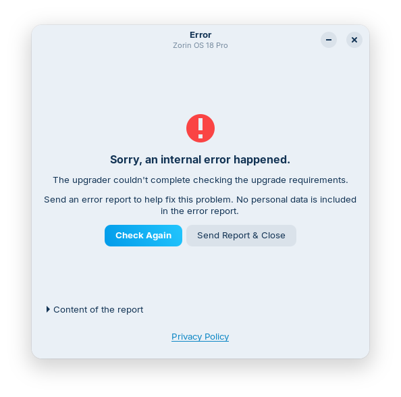This screenshot has height=397, width=401.
Task: Hide the window with the minus icon
Action: [x=329, y=40]
